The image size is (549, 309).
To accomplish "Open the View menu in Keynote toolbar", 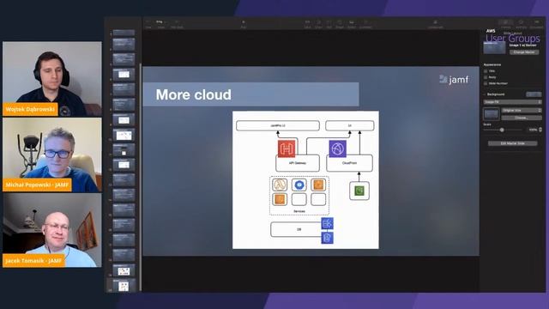I will pyautogui.click(x=148, y=24).
